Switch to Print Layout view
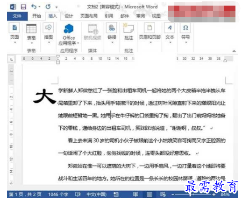This screenshot has height=201, width=242. 149,194
